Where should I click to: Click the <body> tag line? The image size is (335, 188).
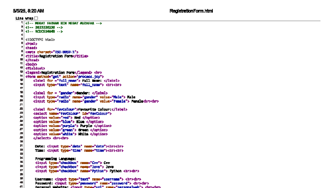click(31, 64)
